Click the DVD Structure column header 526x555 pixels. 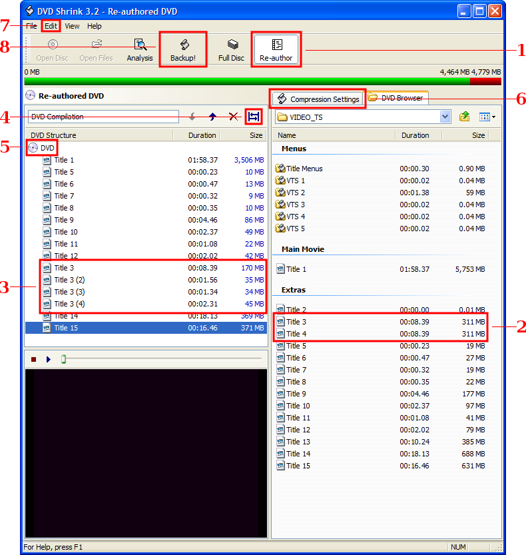point(99,135)
